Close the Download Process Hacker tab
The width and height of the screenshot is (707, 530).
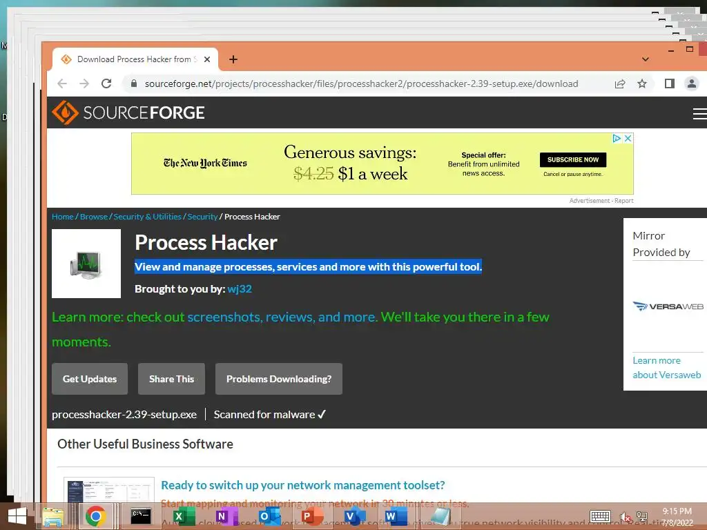tap(207, 59)
